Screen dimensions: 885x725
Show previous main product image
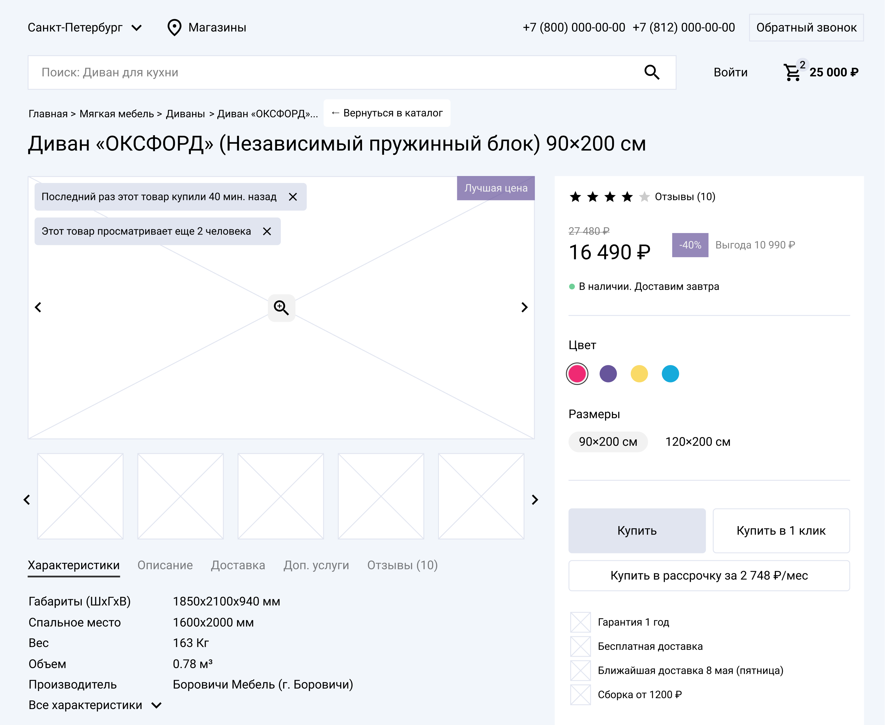tap(38, 307)
